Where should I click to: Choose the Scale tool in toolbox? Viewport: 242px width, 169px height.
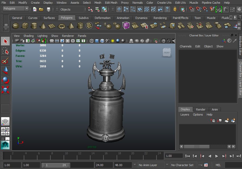pos(5,90)
